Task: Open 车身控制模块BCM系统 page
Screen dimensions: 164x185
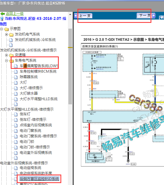Action: click(38, 71)
